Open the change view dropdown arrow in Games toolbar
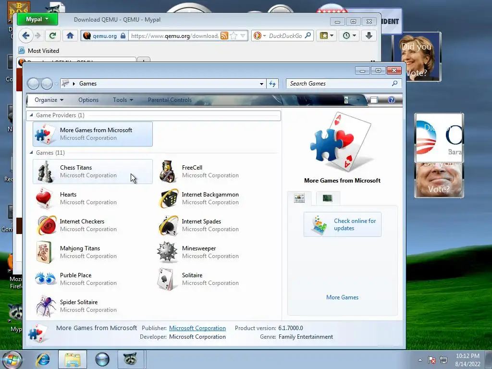Screen dimensions: 492x369 [x=357, y=100]
